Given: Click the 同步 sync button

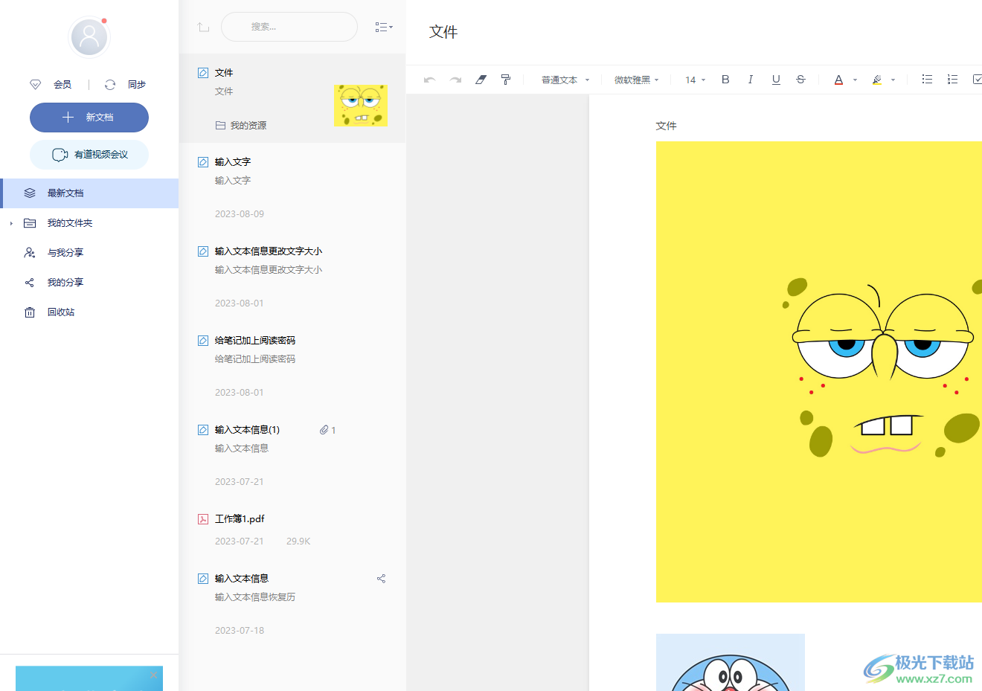Looking at the screenshot, I should [136, 85].
